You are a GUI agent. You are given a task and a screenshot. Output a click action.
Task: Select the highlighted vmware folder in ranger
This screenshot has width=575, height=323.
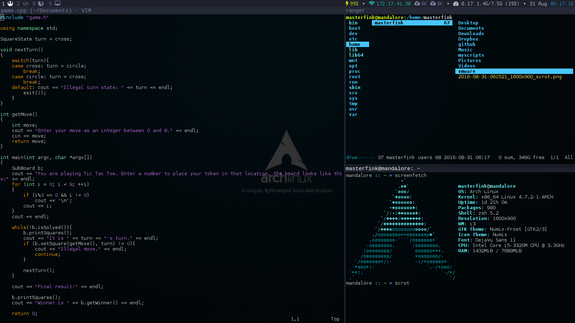[514, 71]
